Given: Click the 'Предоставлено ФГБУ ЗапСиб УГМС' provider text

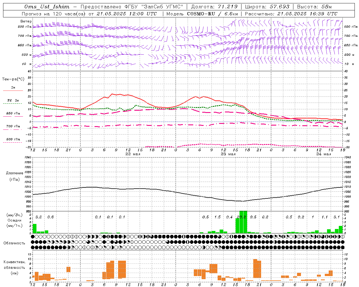Looking at the screenshot, I should coord(132,7).
